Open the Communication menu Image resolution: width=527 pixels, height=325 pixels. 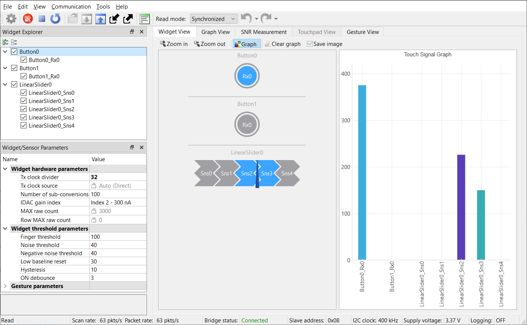(x=71, y=6)
